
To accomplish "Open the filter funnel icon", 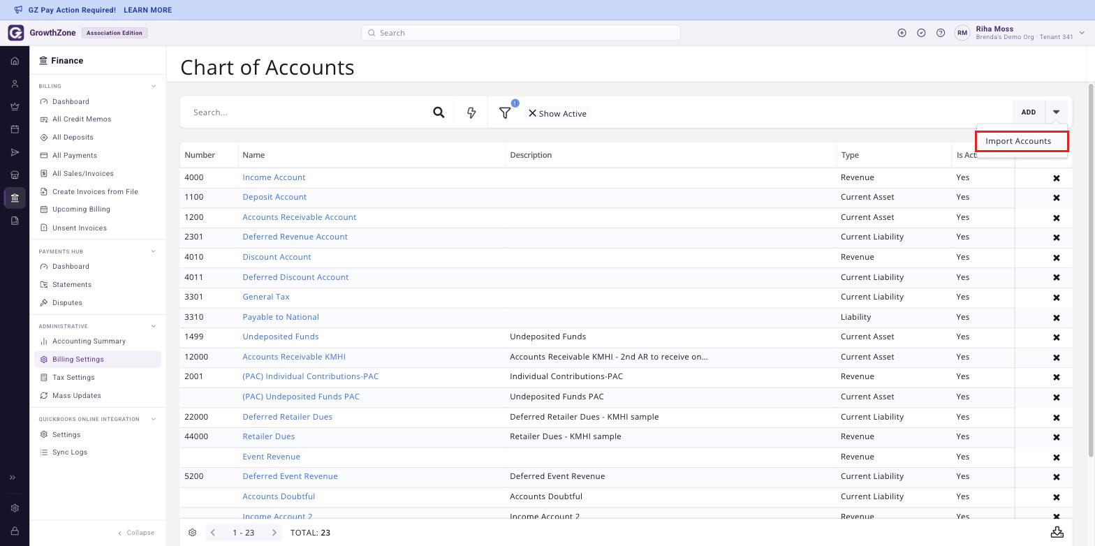I will point(505,112).
